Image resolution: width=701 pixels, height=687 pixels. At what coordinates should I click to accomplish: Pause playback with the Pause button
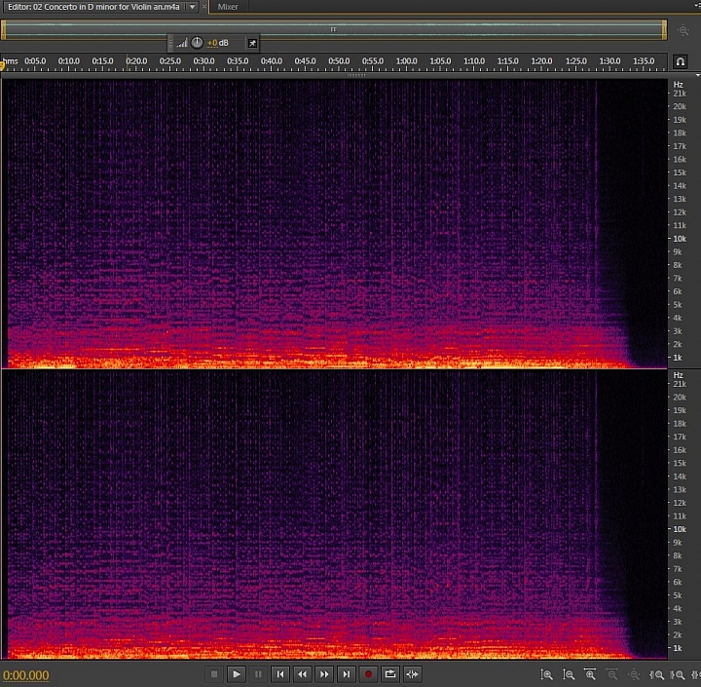point(258,674)
